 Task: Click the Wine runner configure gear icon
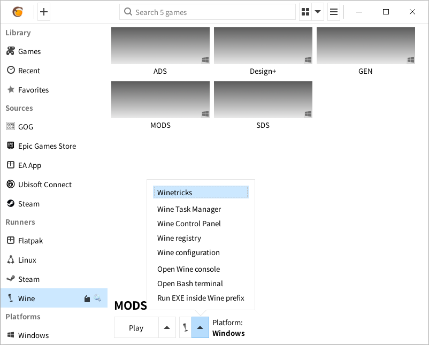click(97, 298)
